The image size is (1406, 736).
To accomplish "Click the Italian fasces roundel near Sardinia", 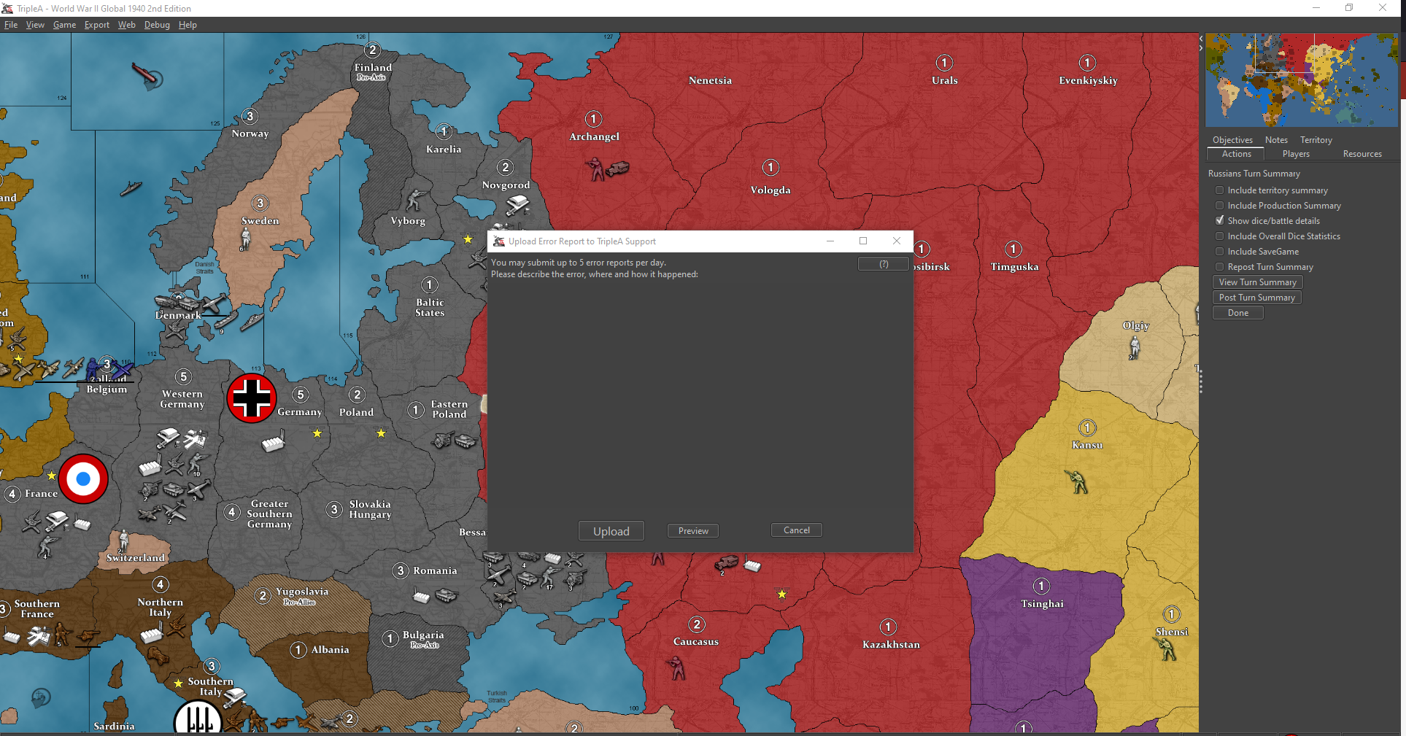I will pyautogui.click(x=198, y=718).
